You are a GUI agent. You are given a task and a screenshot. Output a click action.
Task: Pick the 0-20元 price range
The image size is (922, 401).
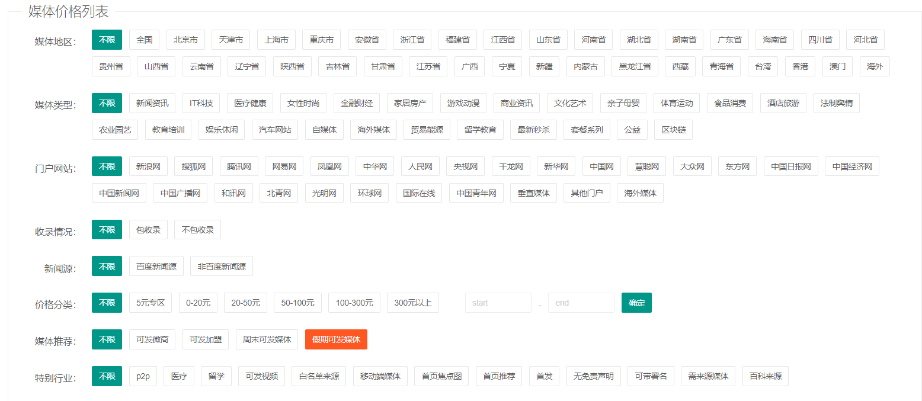(198, 303)
